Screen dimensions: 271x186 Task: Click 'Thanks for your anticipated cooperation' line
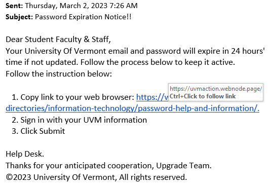point(108,166)
